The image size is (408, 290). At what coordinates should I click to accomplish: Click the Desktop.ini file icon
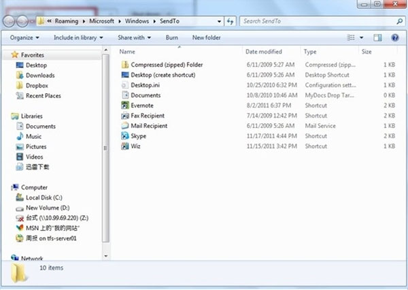click(x=125, y=85)
